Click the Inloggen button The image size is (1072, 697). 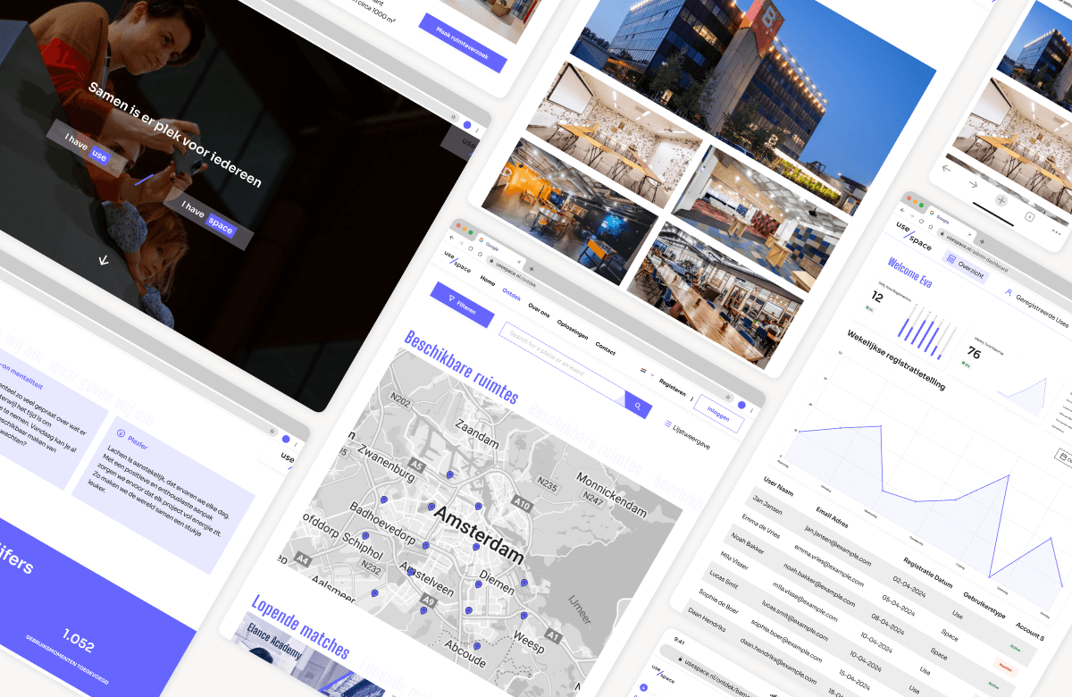[x=719, y=414]
